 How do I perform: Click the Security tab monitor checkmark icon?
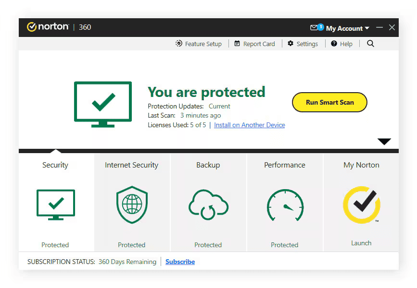click(x=56, y=204)
